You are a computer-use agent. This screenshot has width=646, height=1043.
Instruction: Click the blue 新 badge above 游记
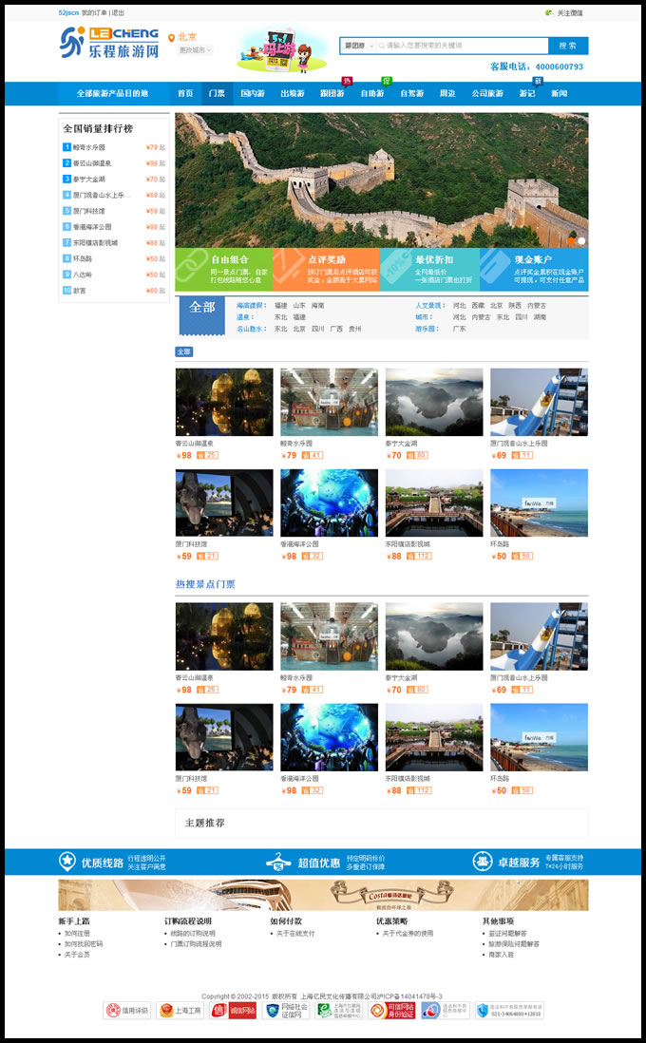click(539, 81)
